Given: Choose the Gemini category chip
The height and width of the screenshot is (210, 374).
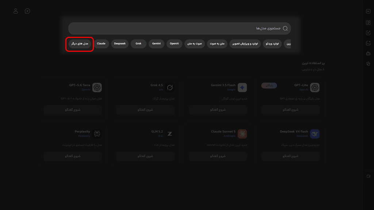Looking at the screenshot, I should pos(156,44).
